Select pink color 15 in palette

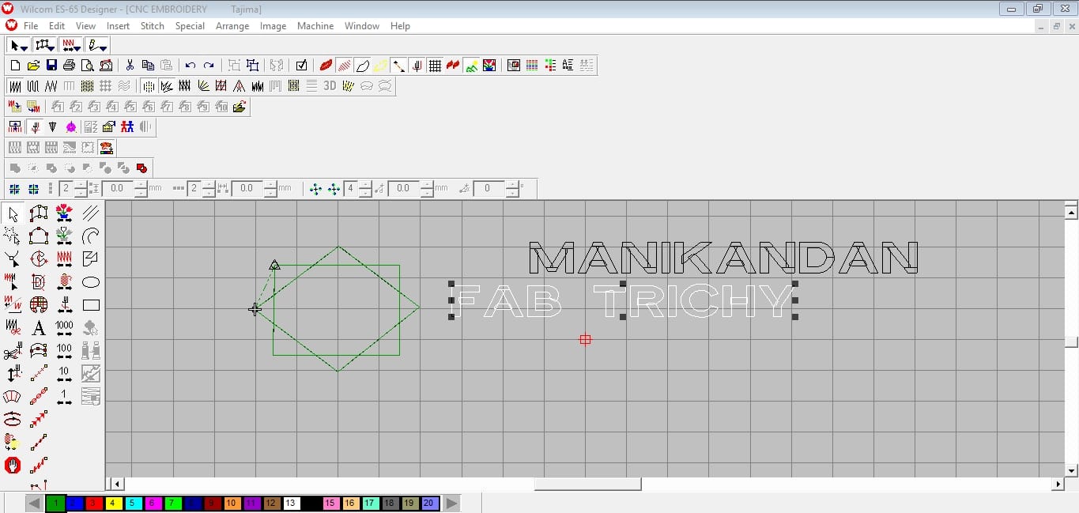pos(330,503)
